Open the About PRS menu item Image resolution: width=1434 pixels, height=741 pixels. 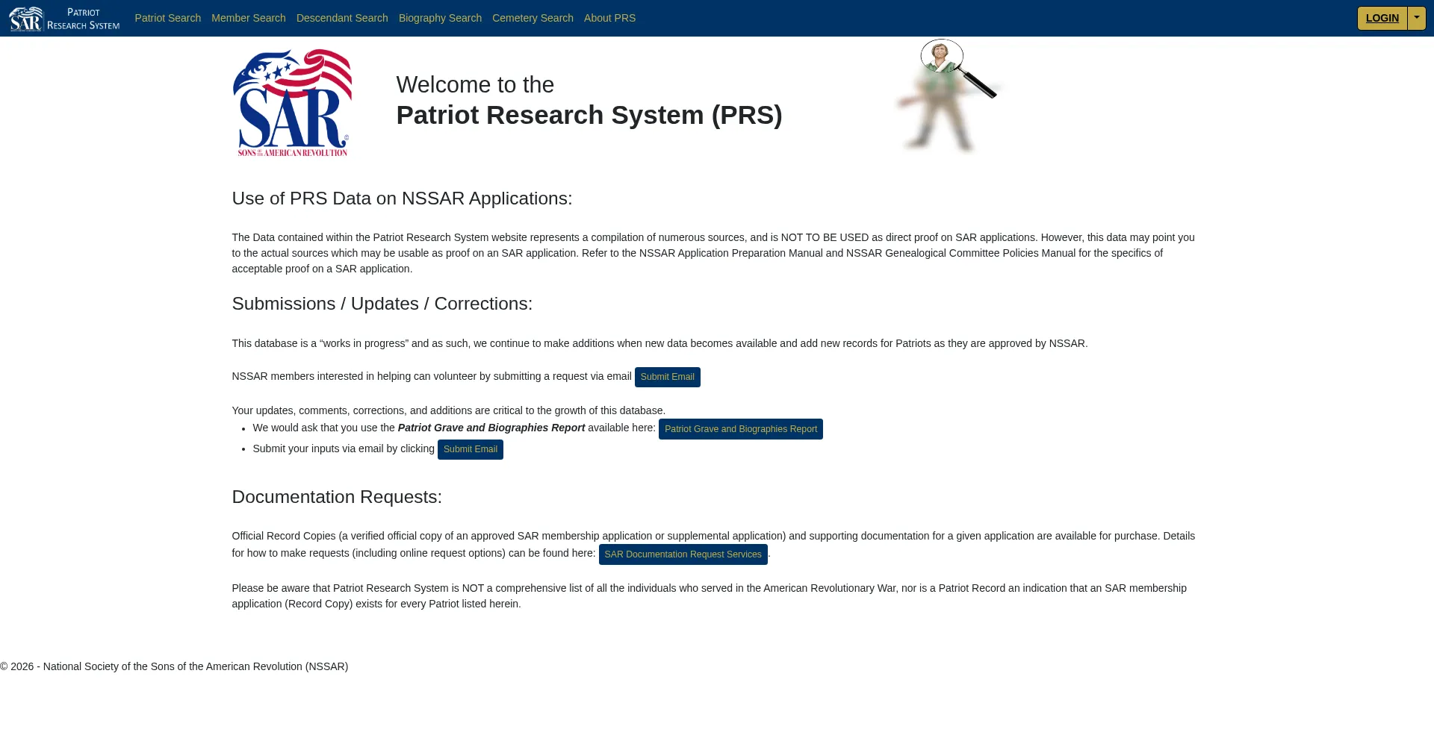pos(610,18)
